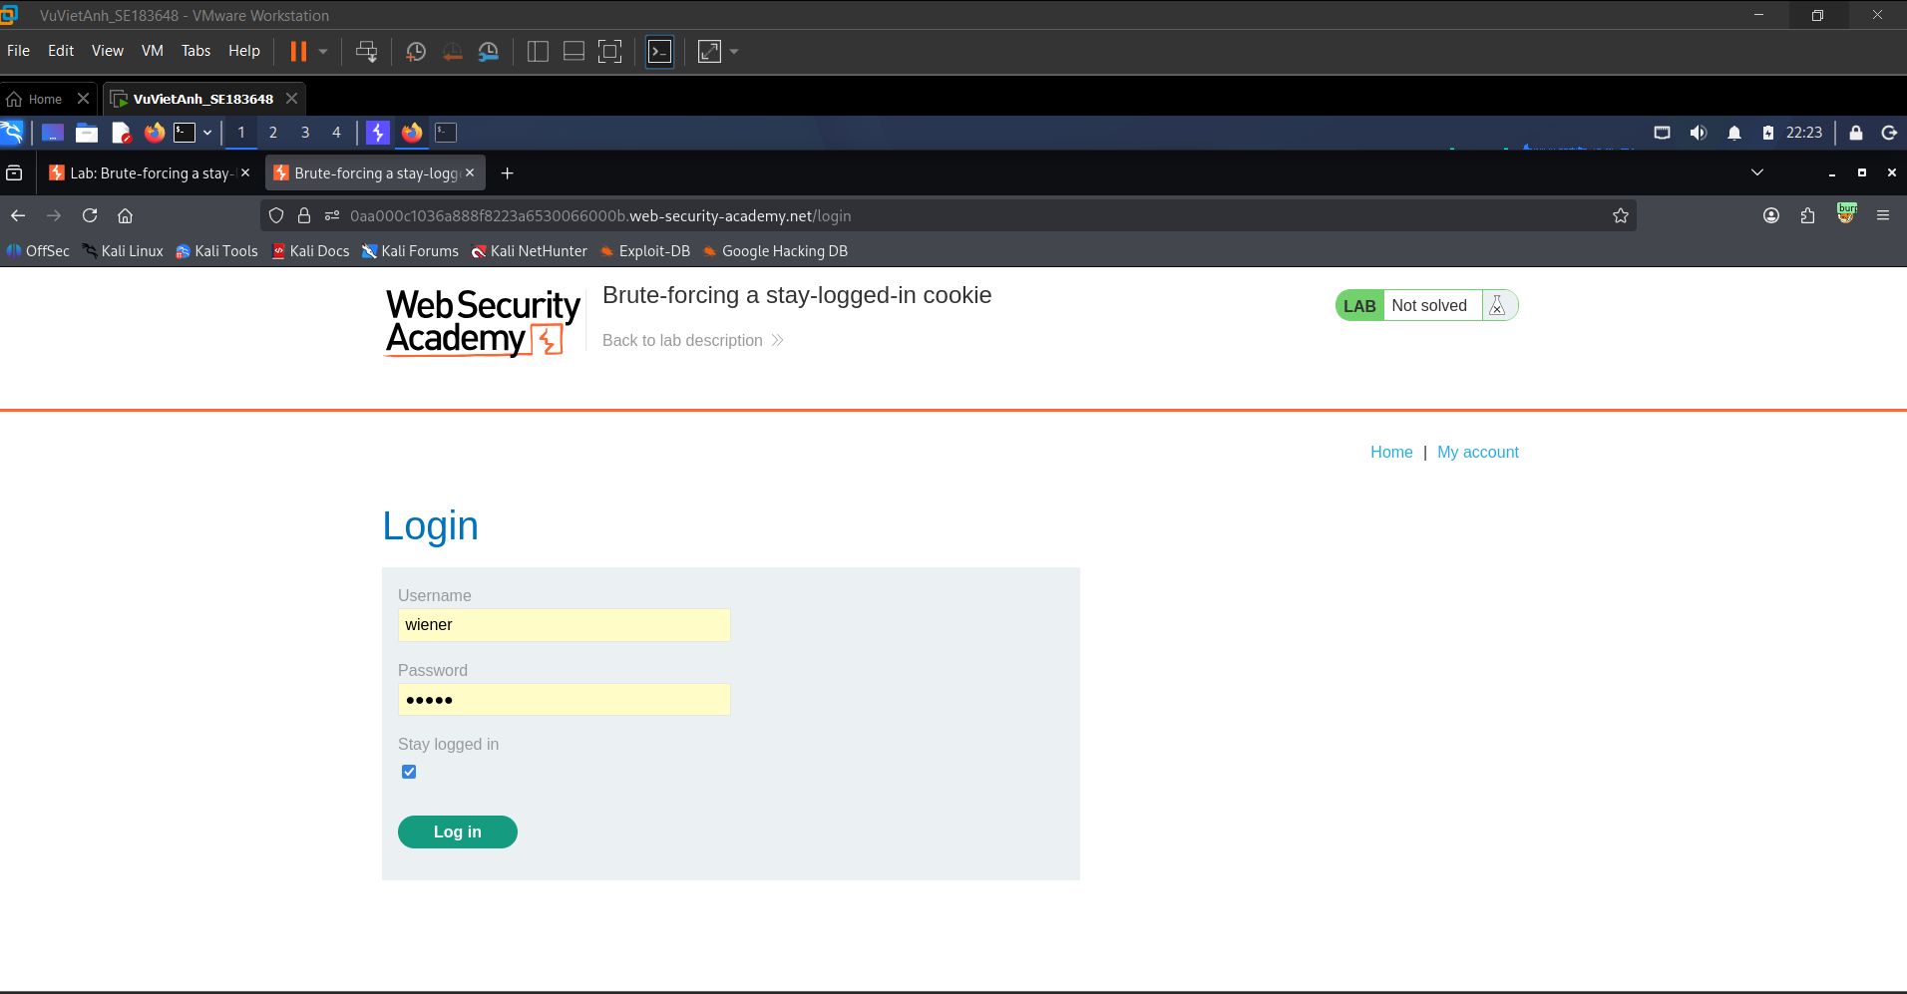Open the Firefox hamburger application menu
The image size is (1907, 994).
point(1883,215)
